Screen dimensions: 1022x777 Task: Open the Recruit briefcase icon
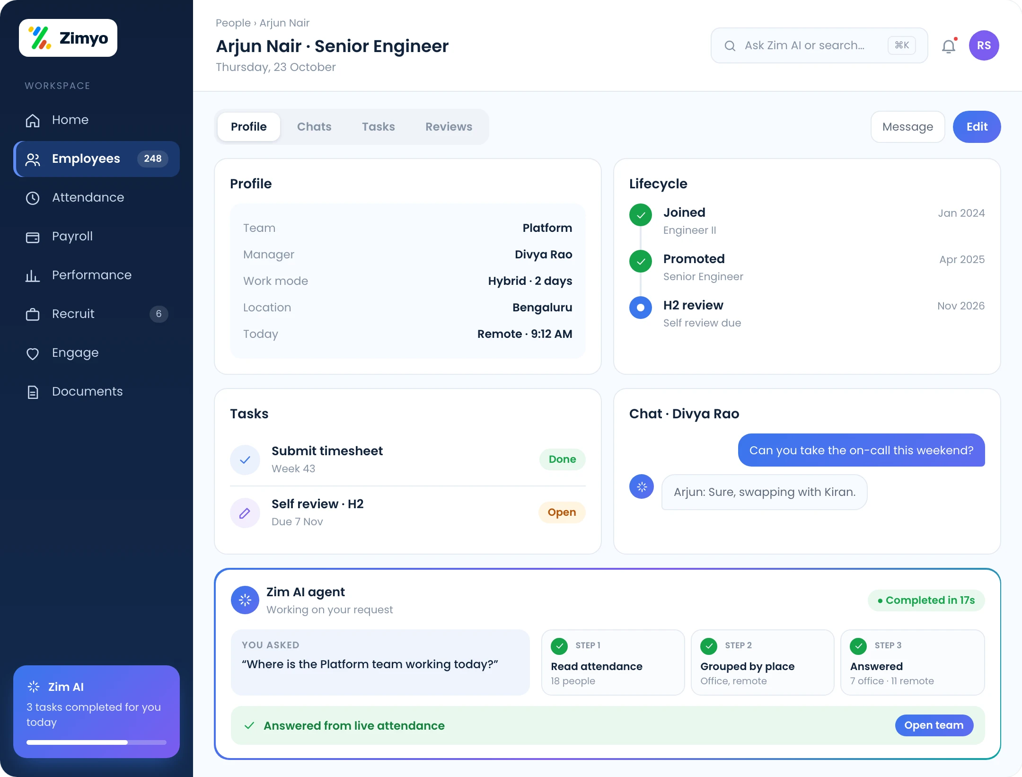(33, 314)
